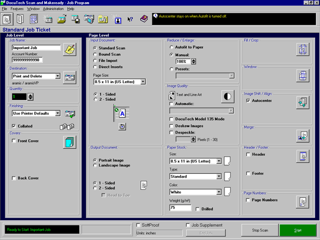Open the Administration menu
This screenshot has height=240, width=320.
coord(53,9)
